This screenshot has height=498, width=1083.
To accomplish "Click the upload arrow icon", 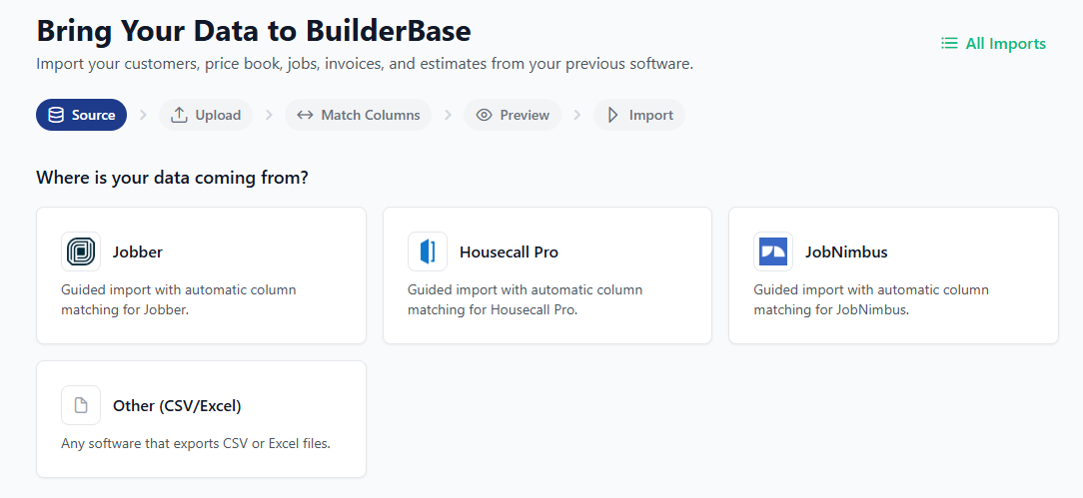I will coord(179,115).
